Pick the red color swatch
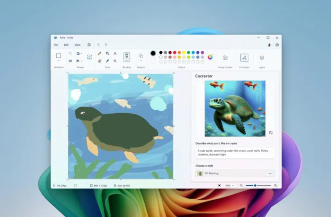The image size is (331, 217). (x=175, y=53)
